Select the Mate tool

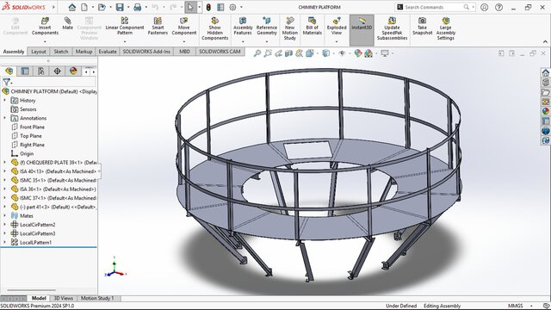click(67, 23)
